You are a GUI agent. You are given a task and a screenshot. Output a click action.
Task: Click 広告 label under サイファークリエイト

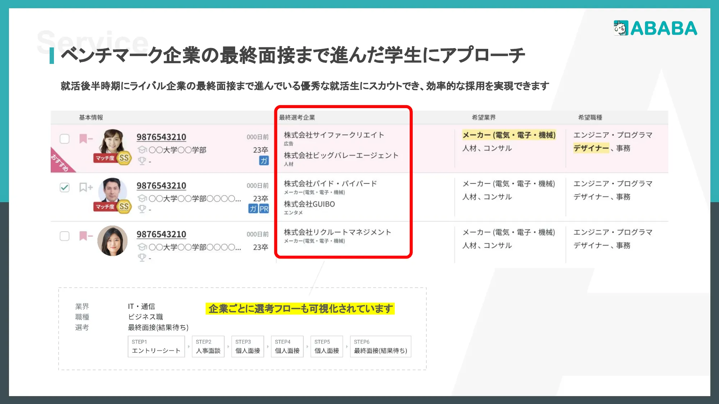[x=288, y=144]
